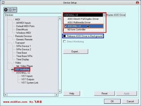Click the device list scroll-down arrow
This screenshot has height=106, width=141.
click(x=60, y=91)
